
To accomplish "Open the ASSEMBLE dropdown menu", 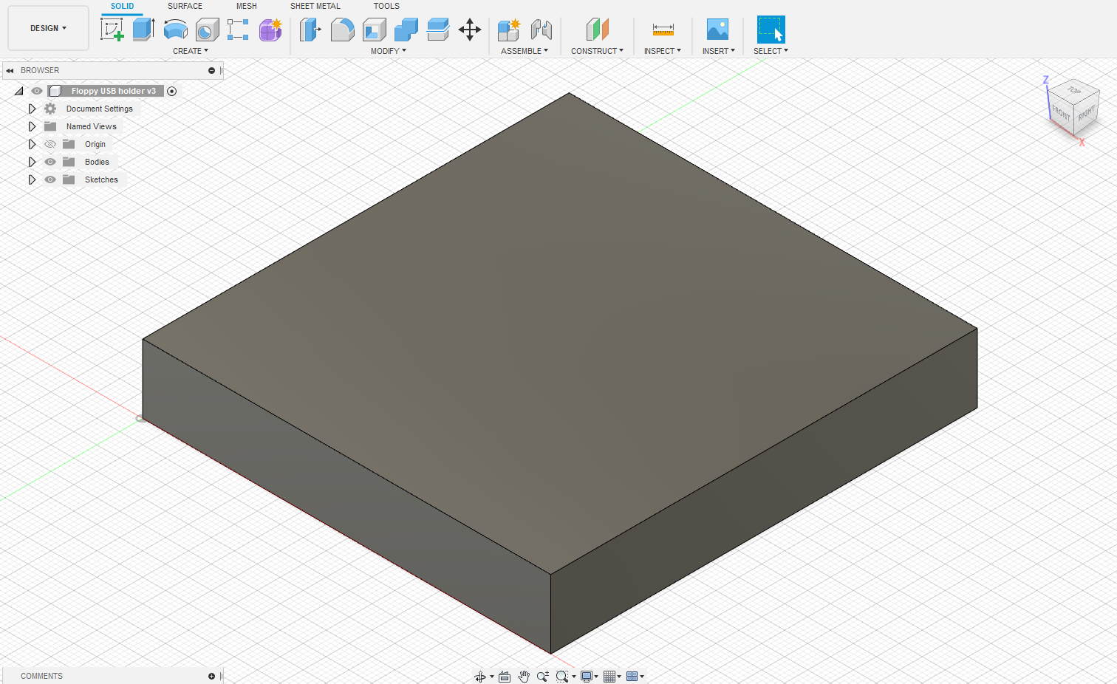I will [x=525, y=51].
